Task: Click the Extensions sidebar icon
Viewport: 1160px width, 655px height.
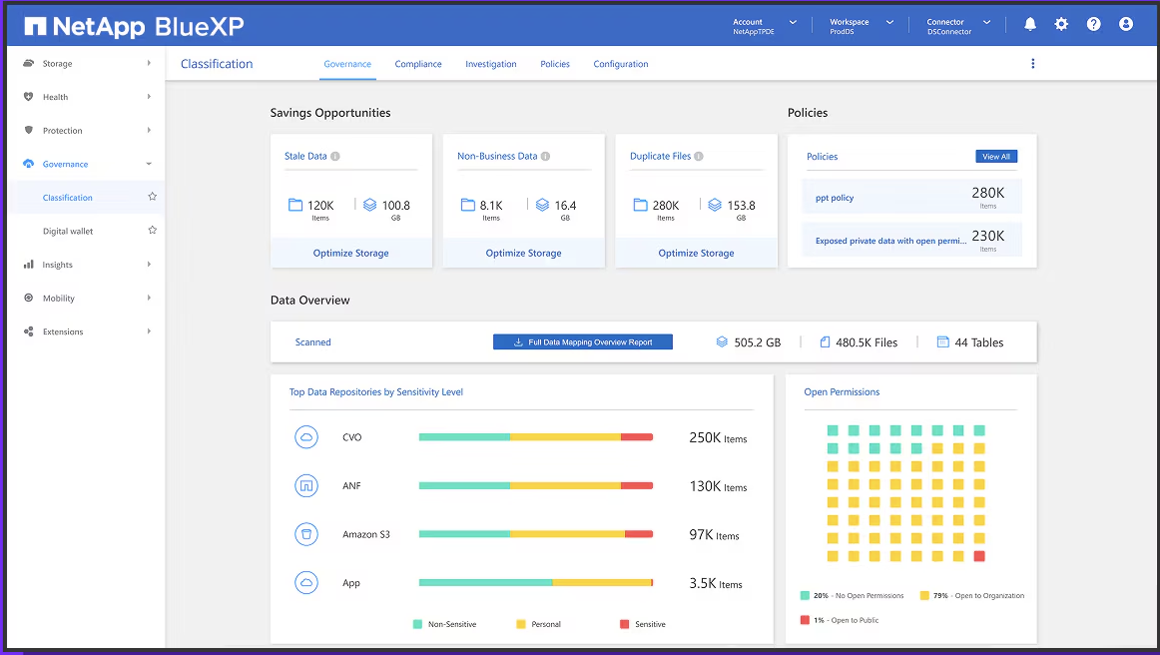Action: click(28, 331)
